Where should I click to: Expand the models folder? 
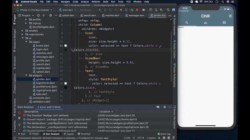[23, 31]
